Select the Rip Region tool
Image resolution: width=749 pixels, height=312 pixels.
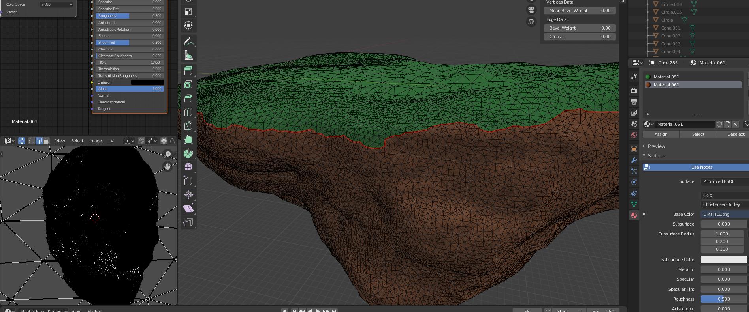pyautogui.click(x=188, y=222)
